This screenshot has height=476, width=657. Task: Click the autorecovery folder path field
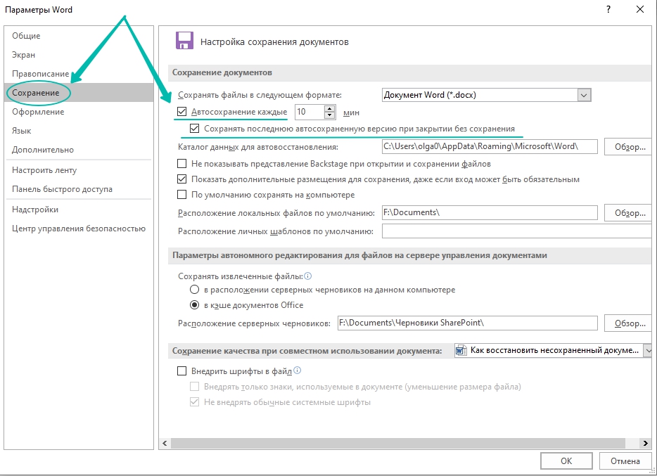coord(490,146)
